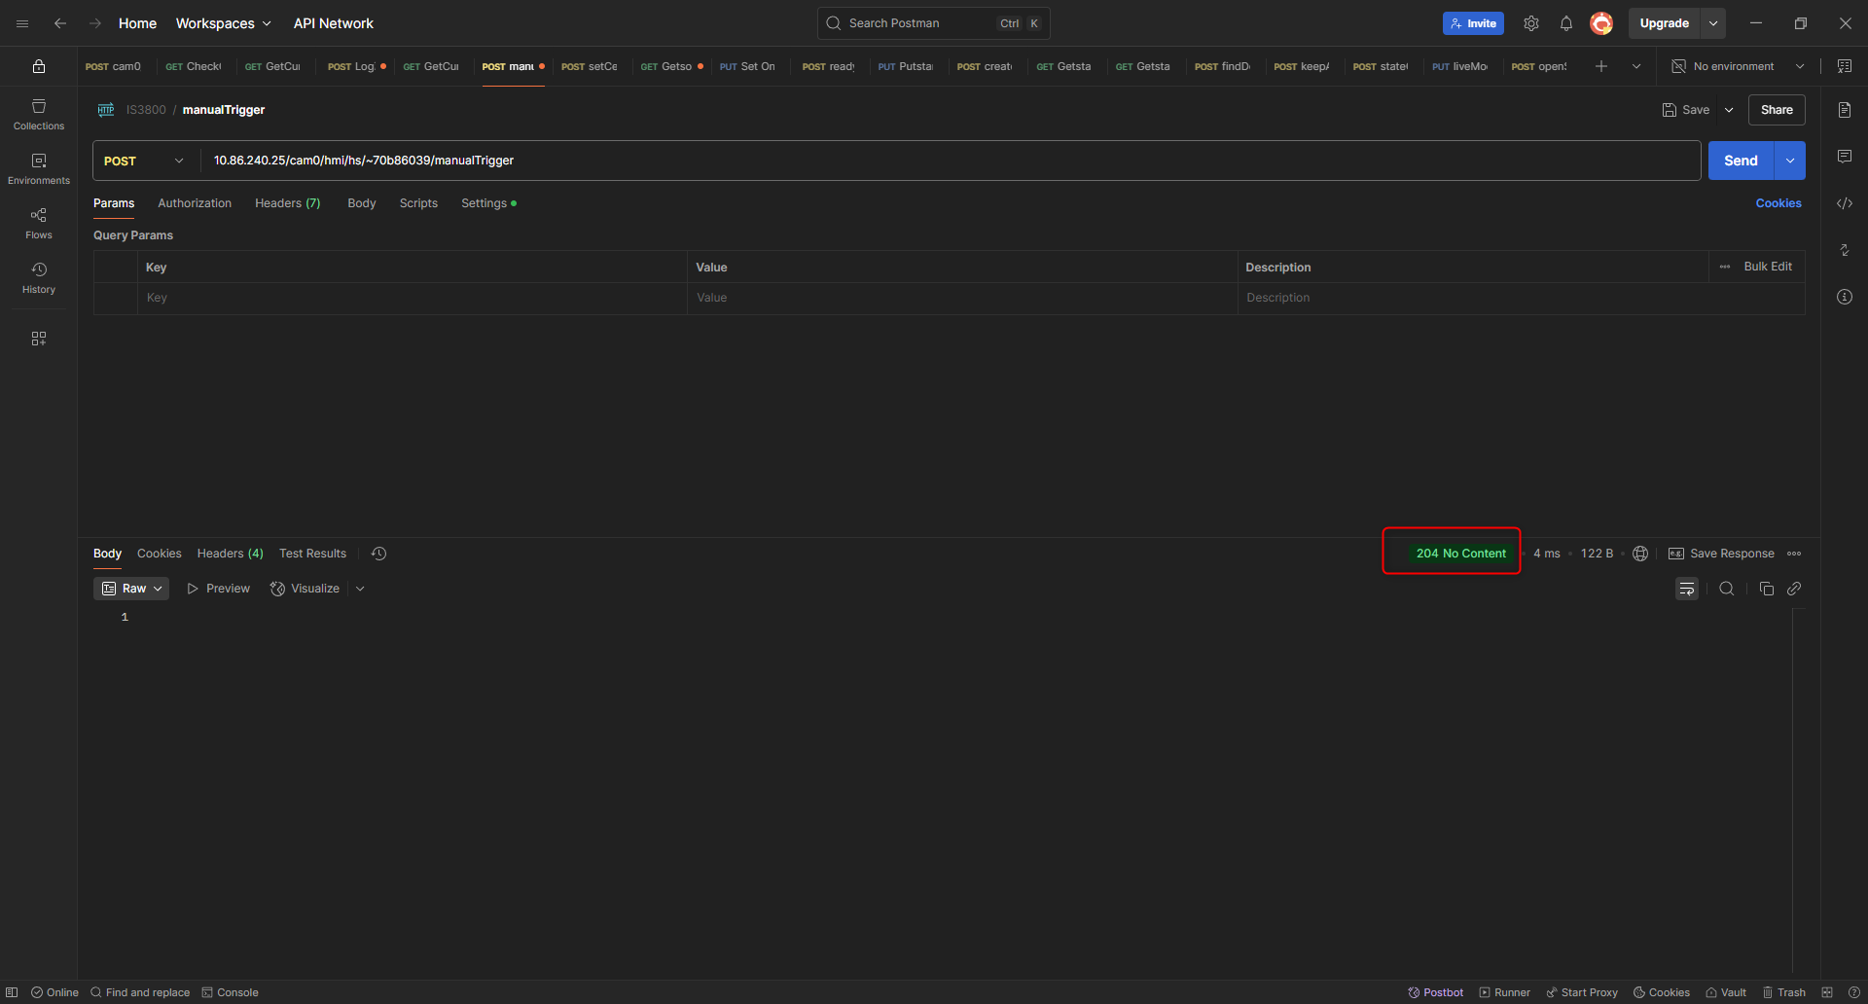Viewport: 1868px width, 1004px height.
Task: Open the Flows panel
Action: [x=38, y=222]
